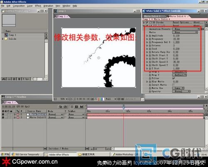
Task: Click About link for 3D Stroke effect
Action: pyautogui.click(x=196, y=22)
